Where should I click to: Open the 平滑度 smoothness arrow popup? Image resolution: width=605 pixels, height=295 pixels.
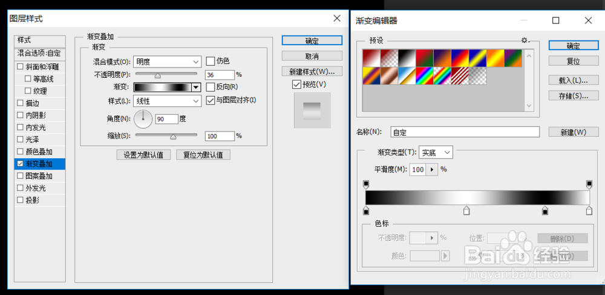(x=431, y=170)
